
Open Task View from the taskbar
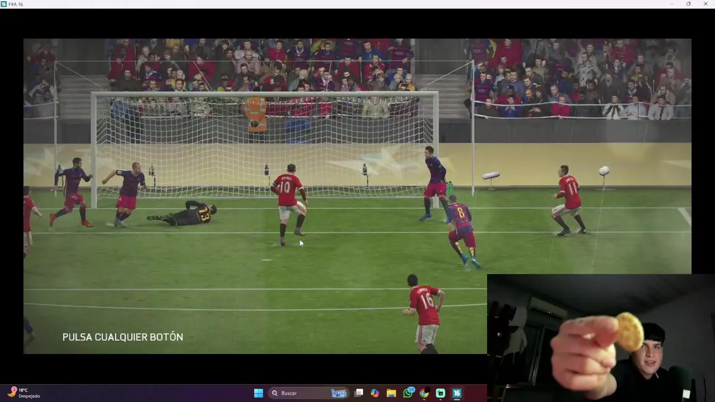[x=359, y=393]
